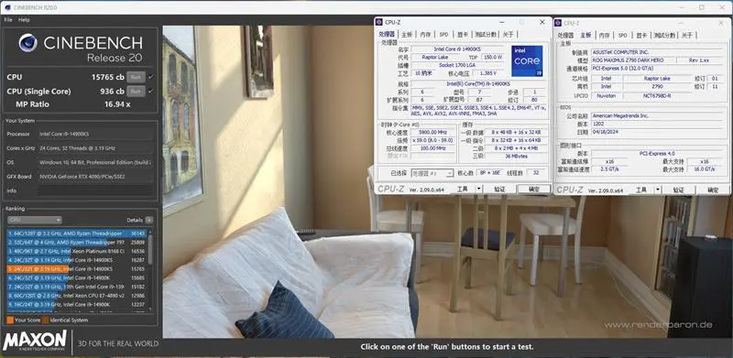
Task: Click the ranking list vertical scrollbar
Action: tap(150, 269)
